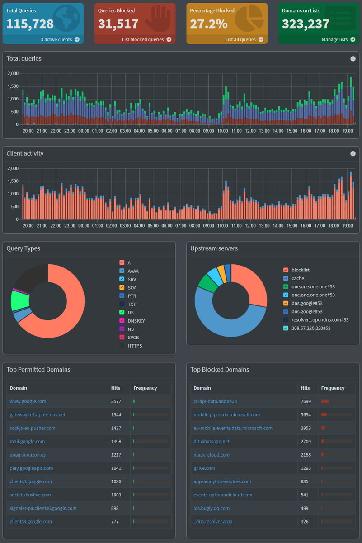Open the mail.google.com domain link
The width and height of the screenshot is (362, 543).
click(27, 441)
